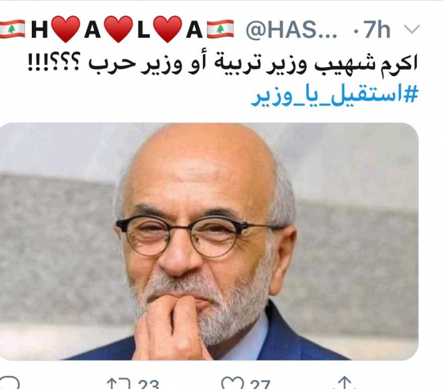
Task: Click the Lebanon flag emoji before the H
Action: tap(11, 29)
